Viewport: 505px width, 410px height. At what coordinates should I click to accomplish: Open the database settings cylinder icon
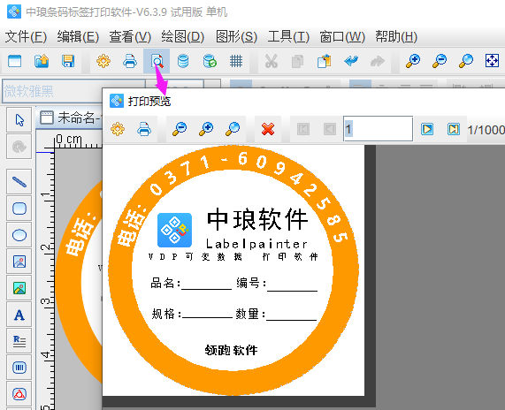tap(183, 61)
